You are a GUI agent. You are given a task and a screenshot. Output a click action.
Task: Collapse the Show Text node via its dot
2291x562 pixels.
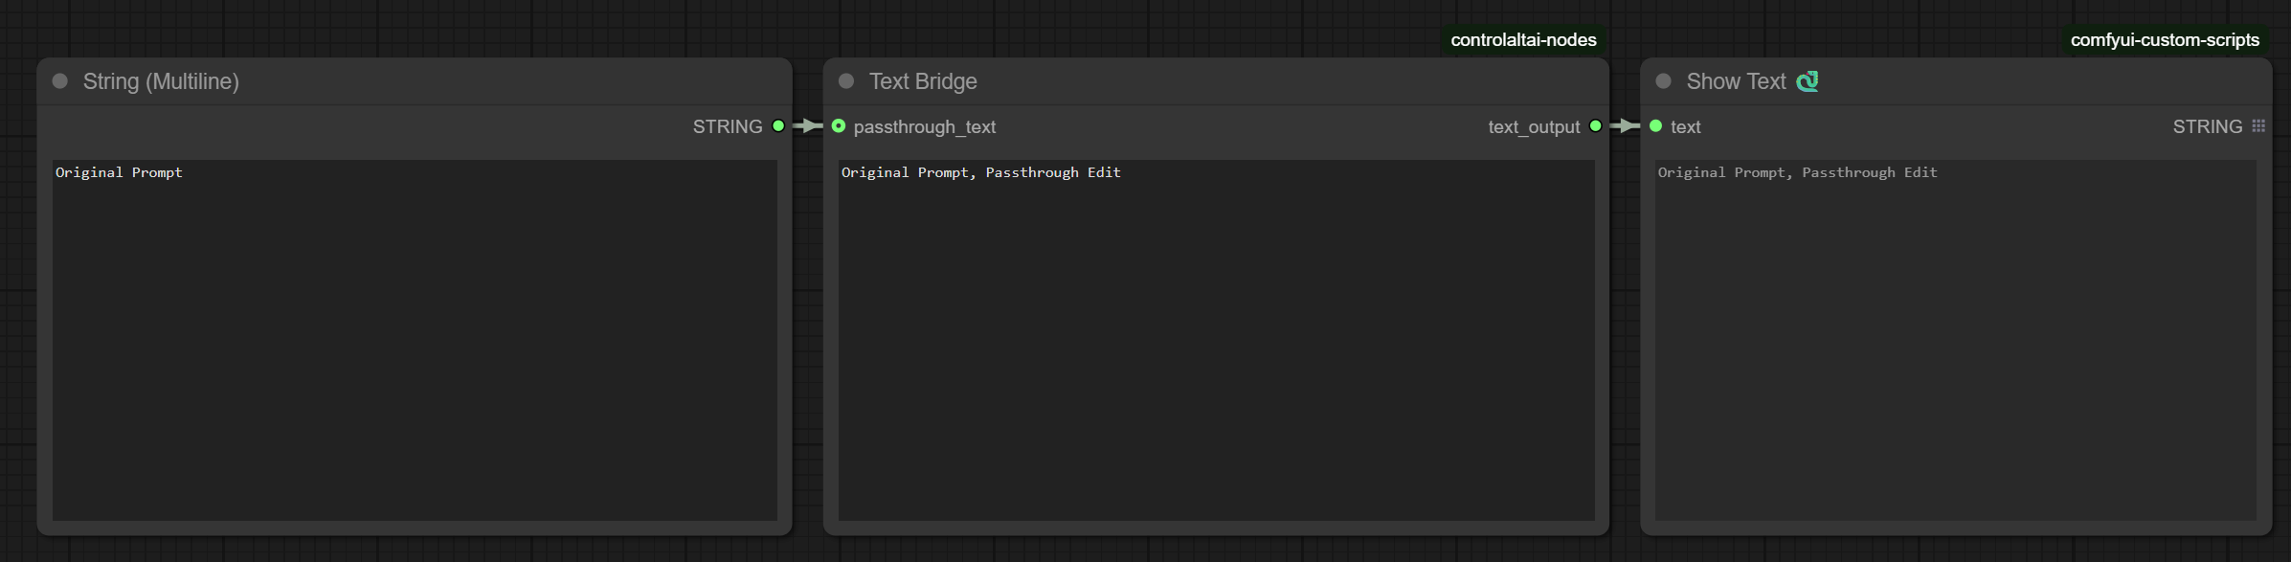(1664, 81)
